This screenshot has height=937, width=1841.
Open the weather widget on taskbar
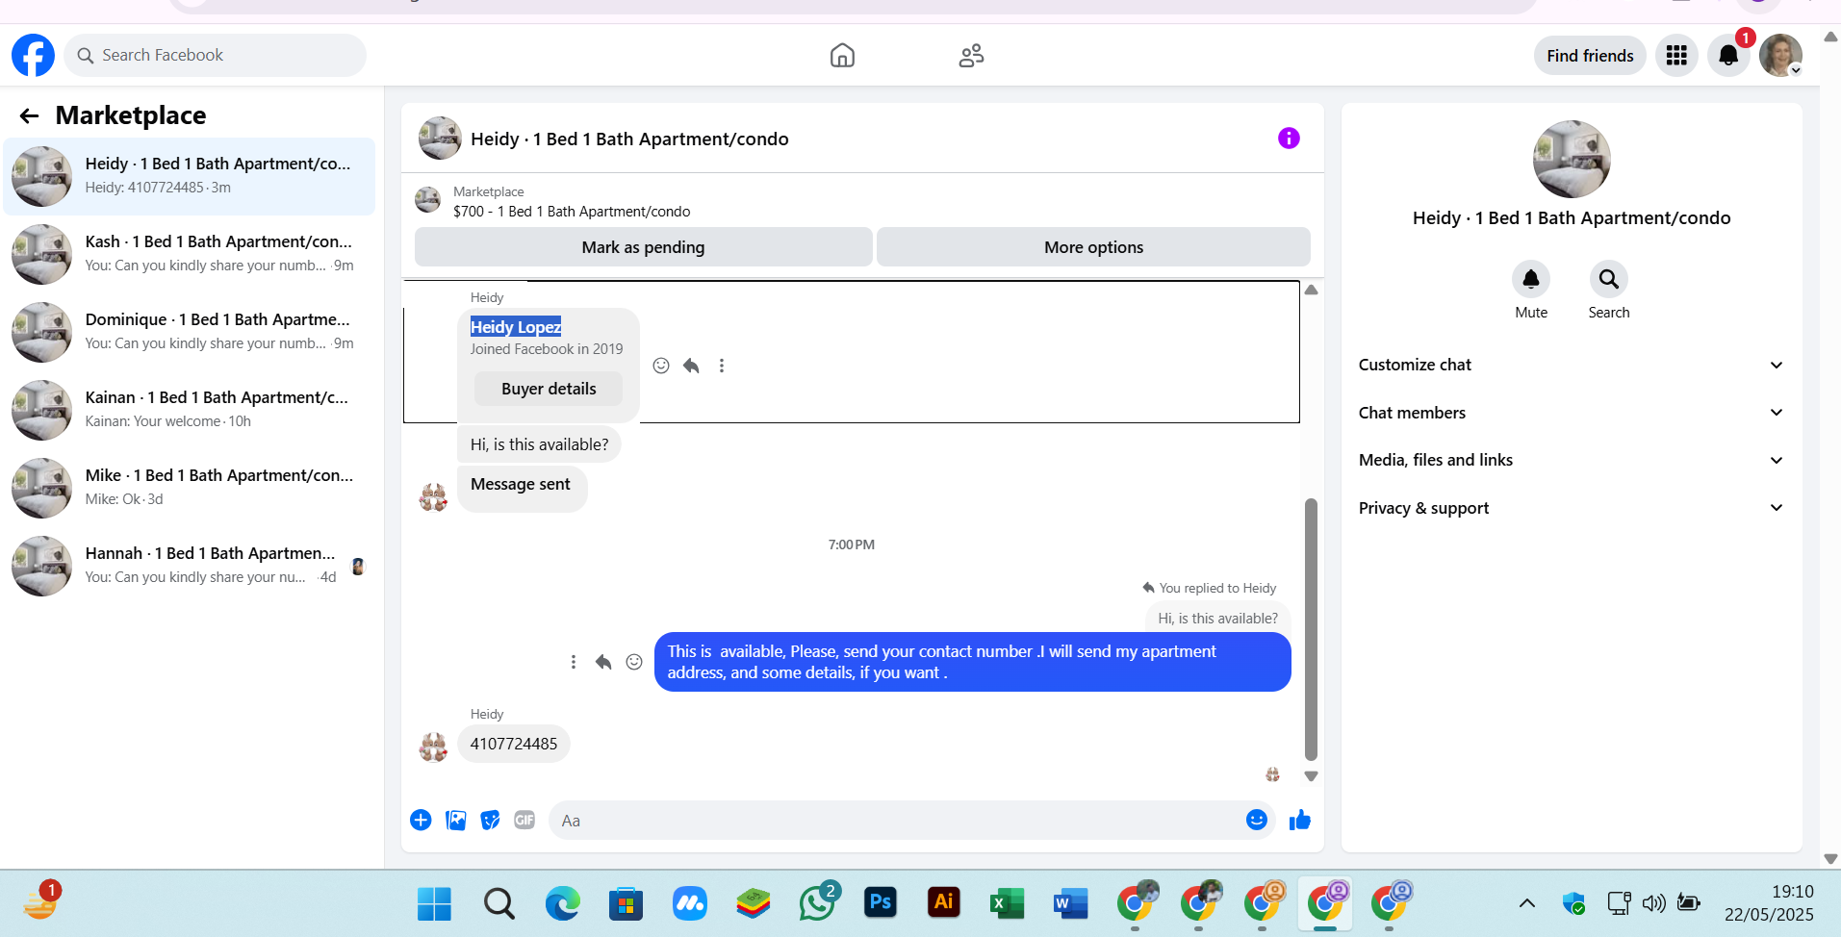[41, 902]
